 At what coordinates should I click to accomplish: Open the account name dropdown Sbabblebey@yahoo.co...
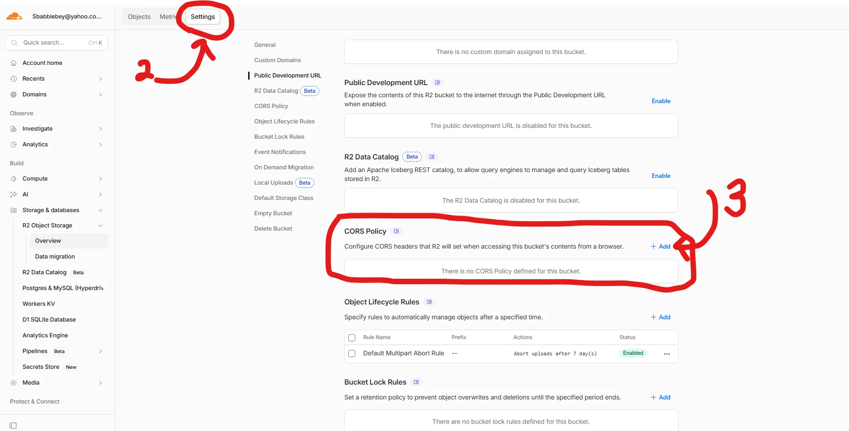67,17
